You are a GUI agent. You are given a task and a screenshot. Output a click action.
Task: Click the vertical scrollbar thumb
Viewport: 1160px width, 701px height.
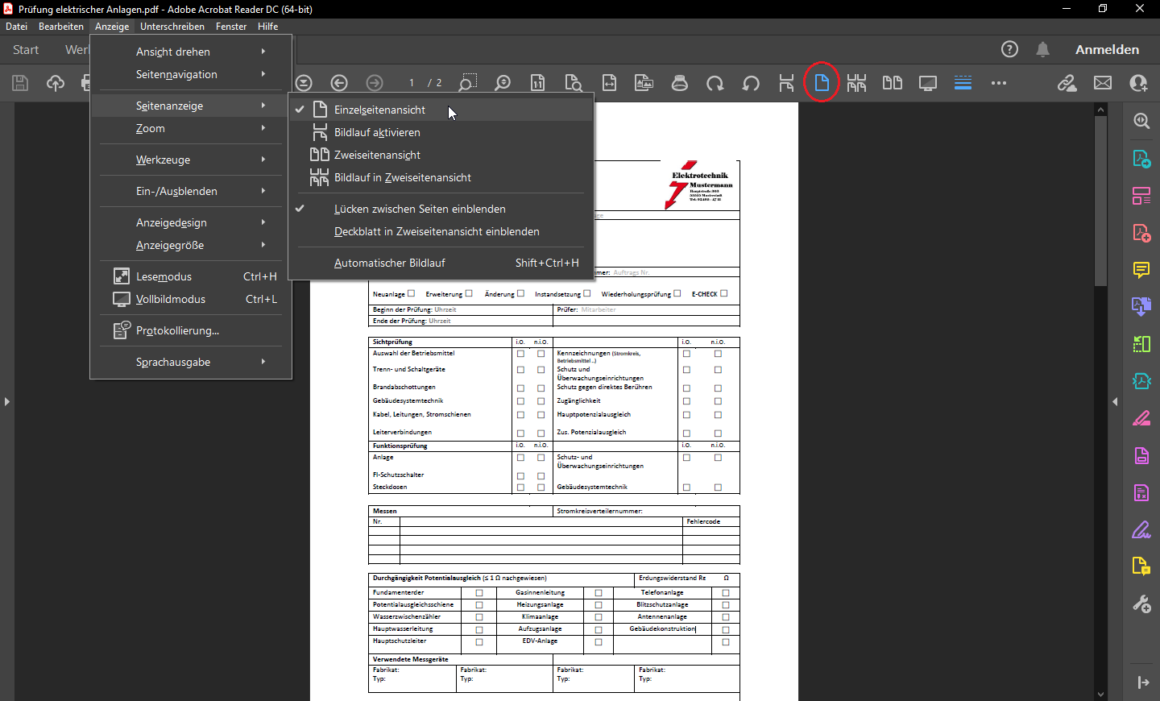click(1100, 201)
